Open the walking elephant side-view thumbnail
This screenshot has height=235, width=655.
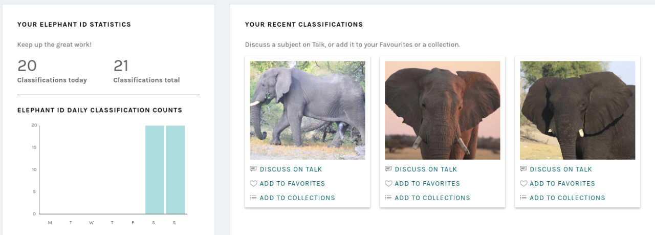click(x=308, y=110)
